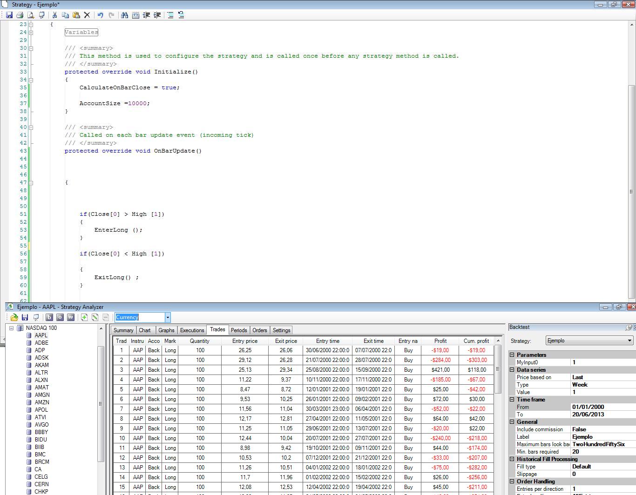
Task: Edit the To date 20/06/2013 field
Action: (603, 415)
